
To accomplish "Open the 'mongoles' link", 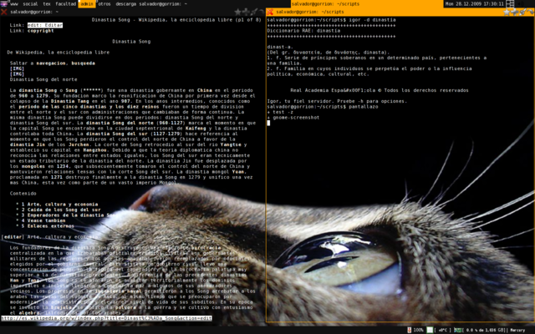I will (x=33, y=167).
